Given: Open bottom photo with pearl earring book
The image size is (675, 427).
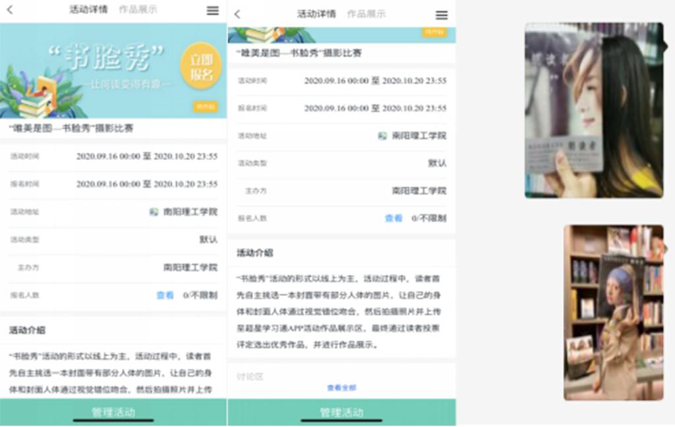Looking at the screenshot, I should tap(613, 313).
